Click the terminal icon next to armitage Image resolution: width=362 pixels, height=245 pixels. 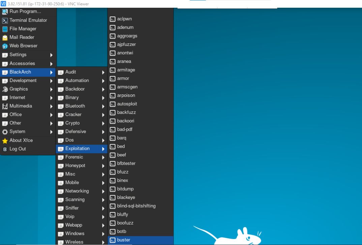tap(113, 70)
